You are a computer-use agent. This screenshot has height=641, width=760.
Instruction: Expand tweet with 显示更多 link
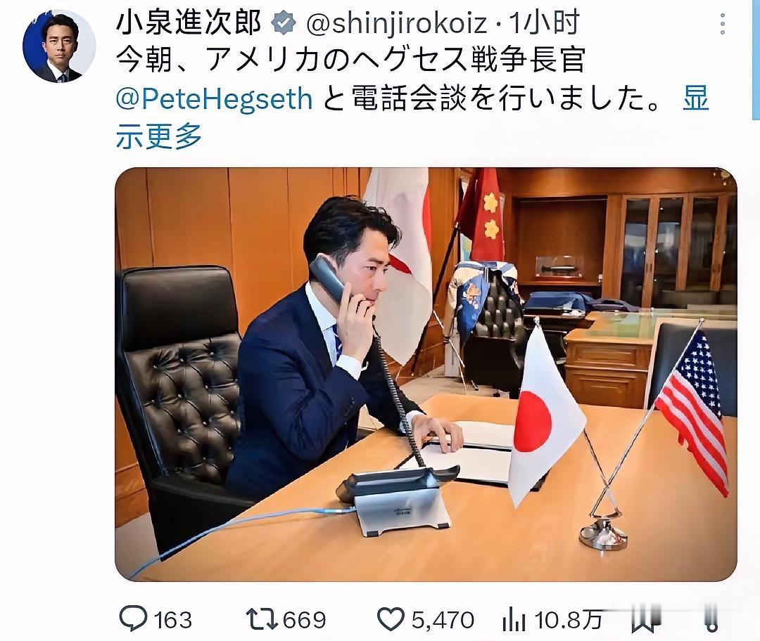tap(412, 117)
